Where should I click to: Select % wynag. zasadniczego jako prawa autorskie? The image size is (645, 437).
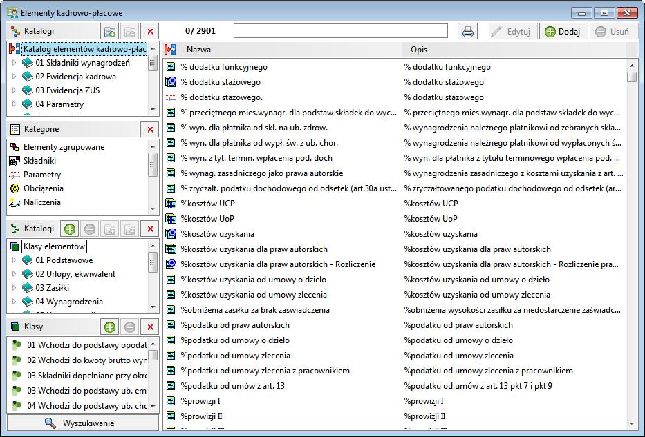point(261,173)
